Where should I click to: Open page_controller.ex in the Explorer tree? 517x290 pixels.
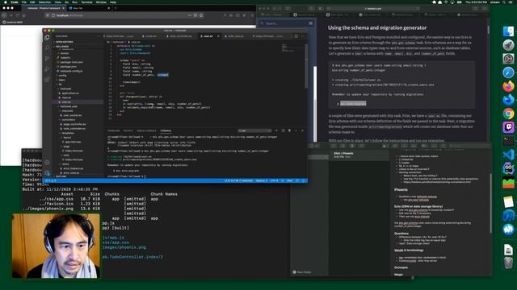click(74, 124)
